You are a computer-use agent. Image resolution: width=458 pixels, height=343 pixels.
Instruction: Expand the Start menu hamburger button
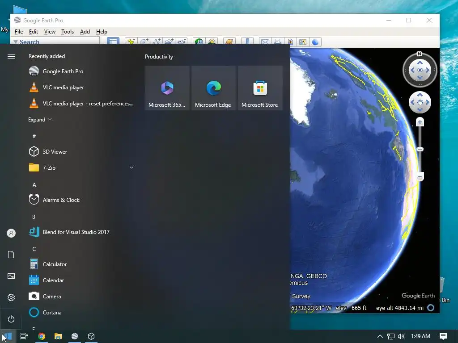click(11, 56)
